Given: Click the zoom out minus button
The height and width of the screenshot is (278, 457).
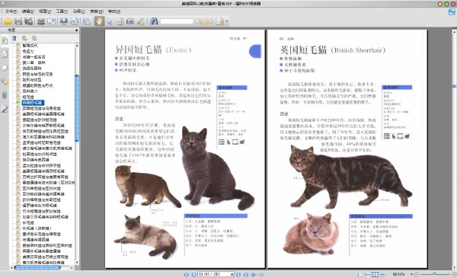Looking at the screenshot, I should (x=417, y=274).
